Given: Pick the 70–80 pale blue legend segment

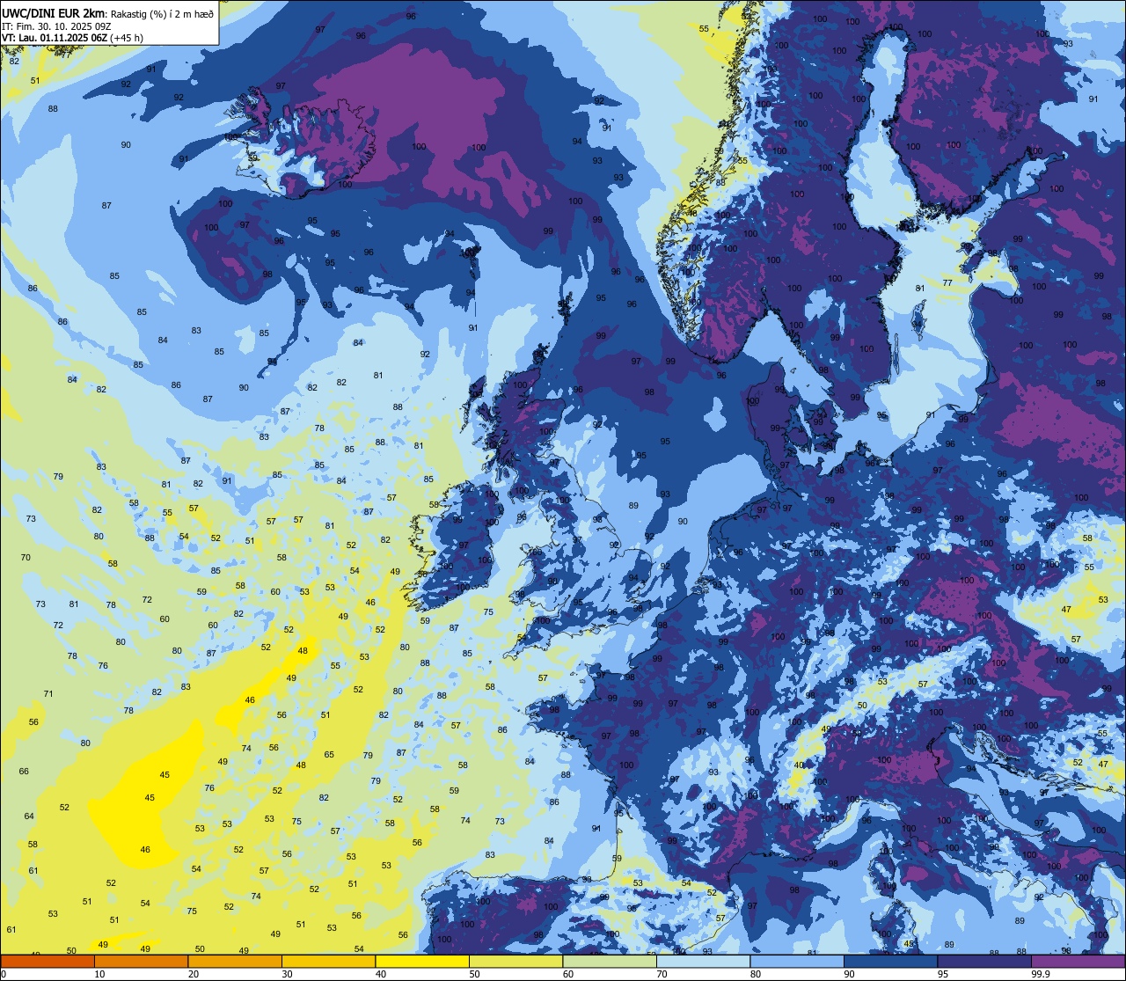Looking at the screenshot, I should pos(703,961).
